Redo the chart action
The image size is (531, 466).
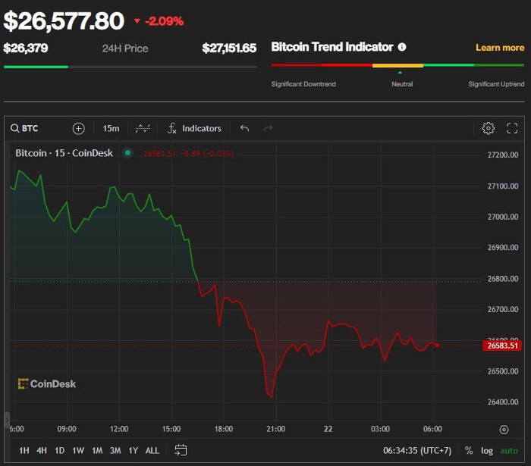tap(269, 129)
